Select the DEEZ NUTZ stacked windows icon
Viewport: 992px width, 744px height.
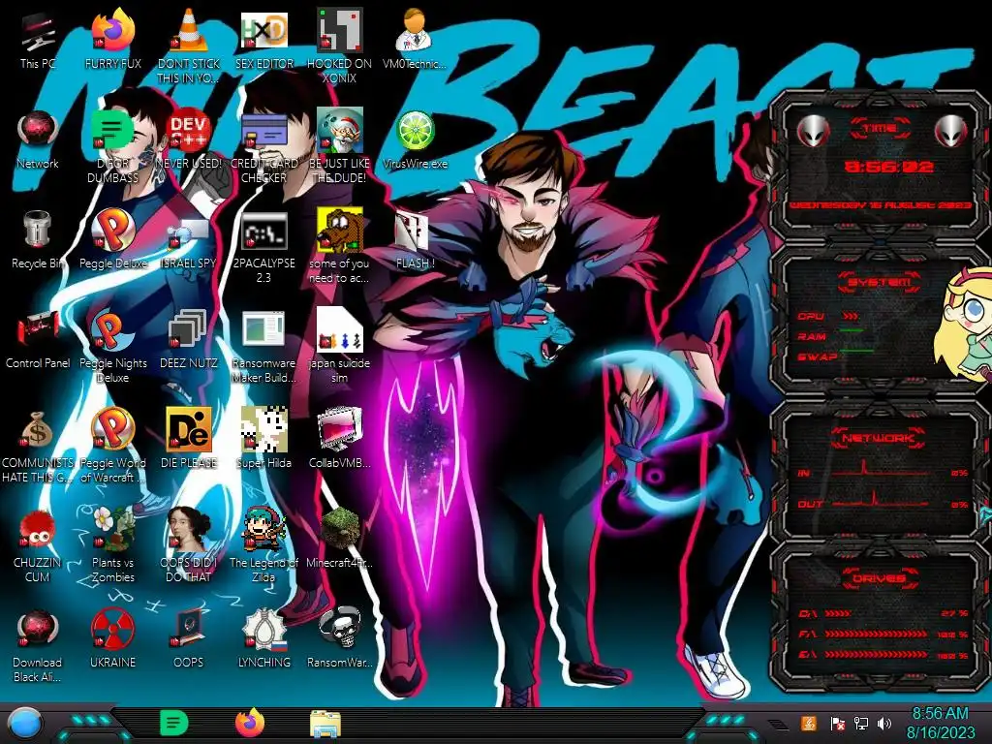[x=189, y=339]
